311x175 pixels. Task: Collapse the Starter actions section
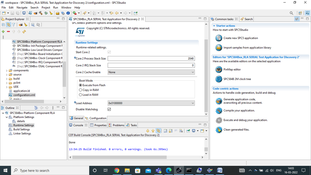point(214,26)
